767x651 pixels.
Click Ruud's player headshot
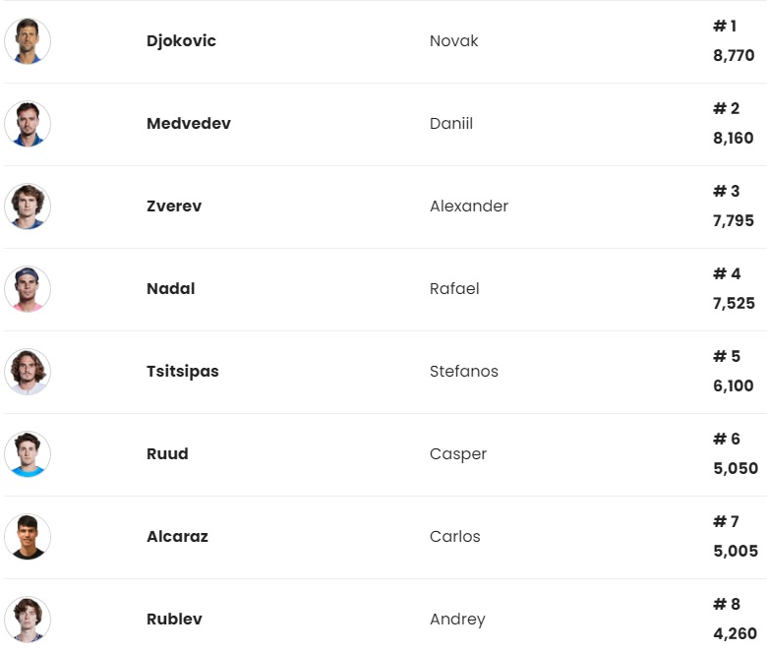tap(28, 454)
